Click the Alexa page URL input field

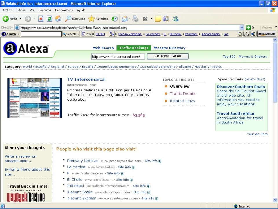[118, 57]
